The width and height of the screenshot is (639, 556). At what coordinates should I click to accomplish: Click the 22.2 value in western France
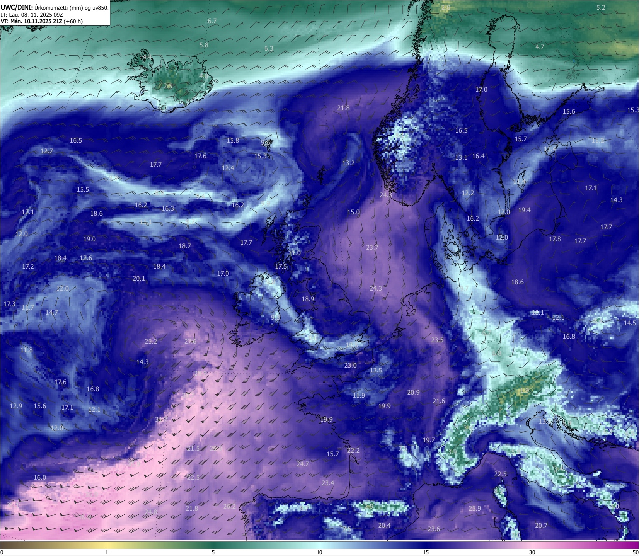point(353,451)
